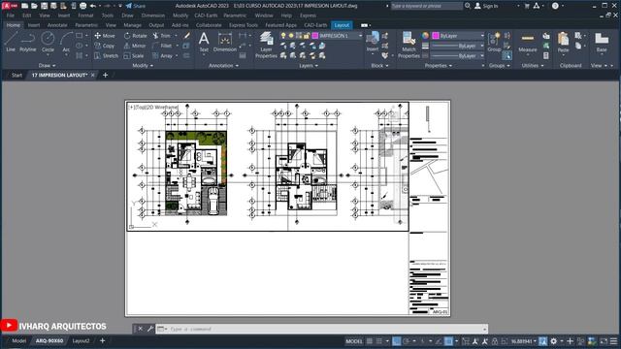
Task: Activate the Copy command
Action: click(105, 46)
